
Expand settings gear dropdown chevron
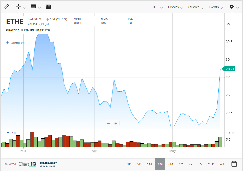pos(237,8)
